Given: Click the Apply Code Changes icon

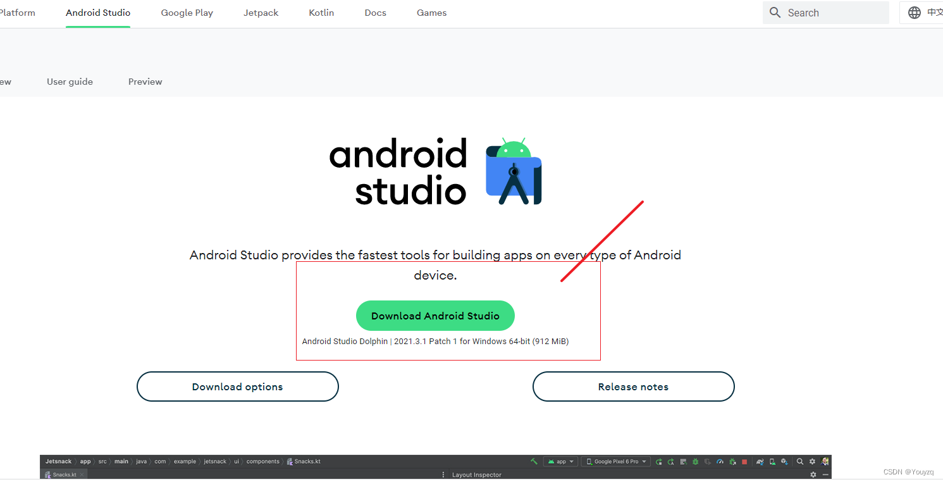Looking at the screenshot, I should click(x=684, y=462).
